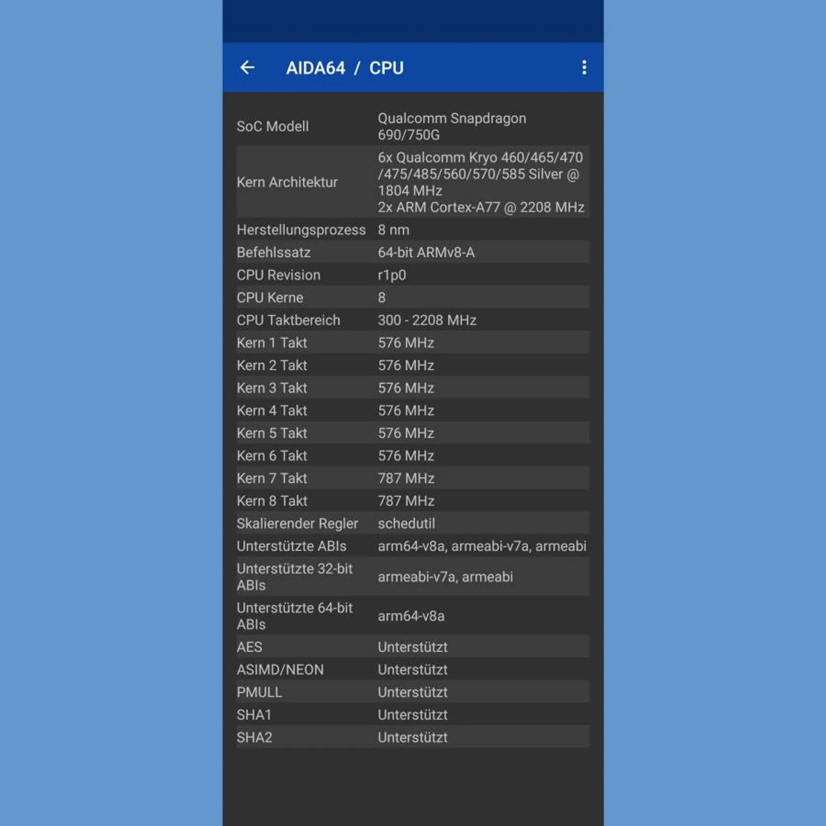The image size is (826, 826).
Task: Tap the r1p0 revision value
Action: click(x=392, y=275)
